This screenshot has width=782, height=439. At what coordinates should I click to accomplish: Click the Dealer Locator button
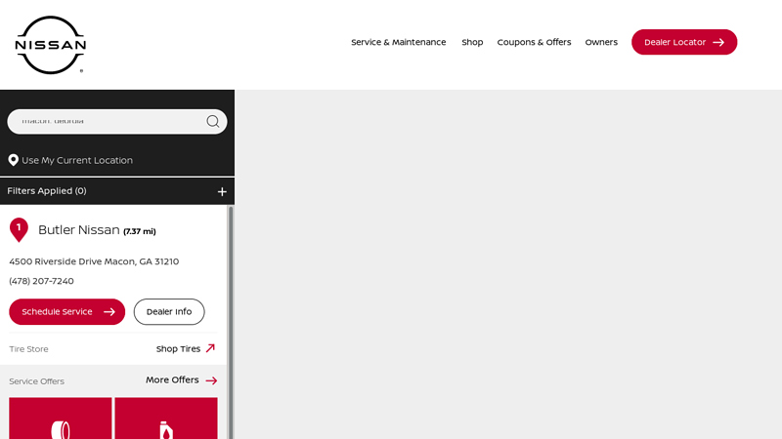point(684,42)
